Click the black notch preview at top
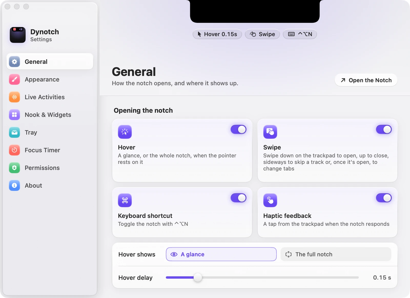The image size is (410, 298). click(255, 11)
